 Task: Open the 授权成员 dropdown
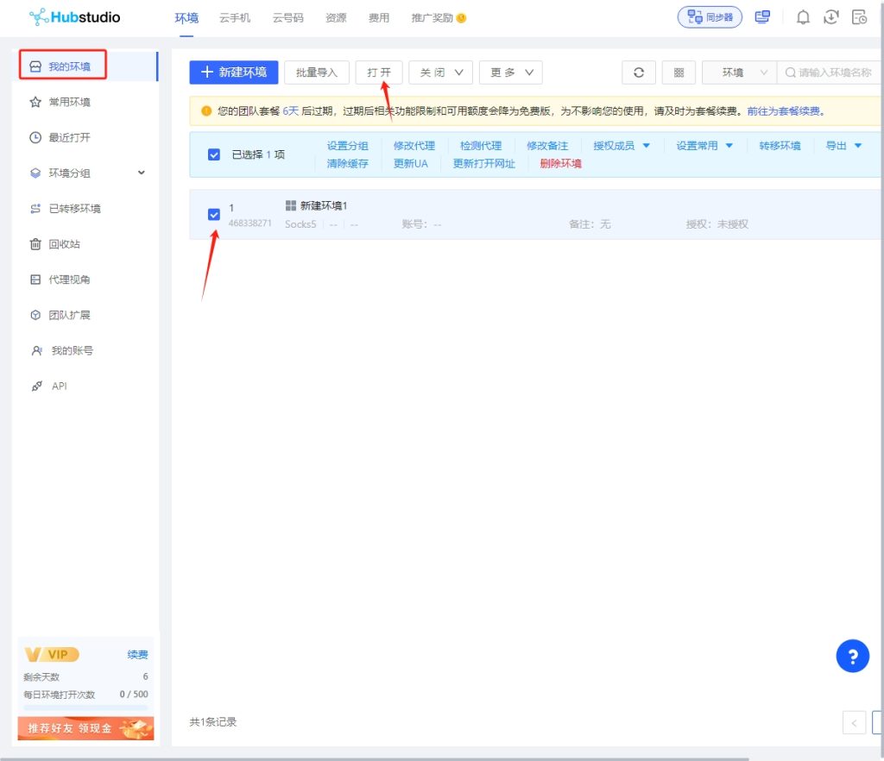click(622, 146)
